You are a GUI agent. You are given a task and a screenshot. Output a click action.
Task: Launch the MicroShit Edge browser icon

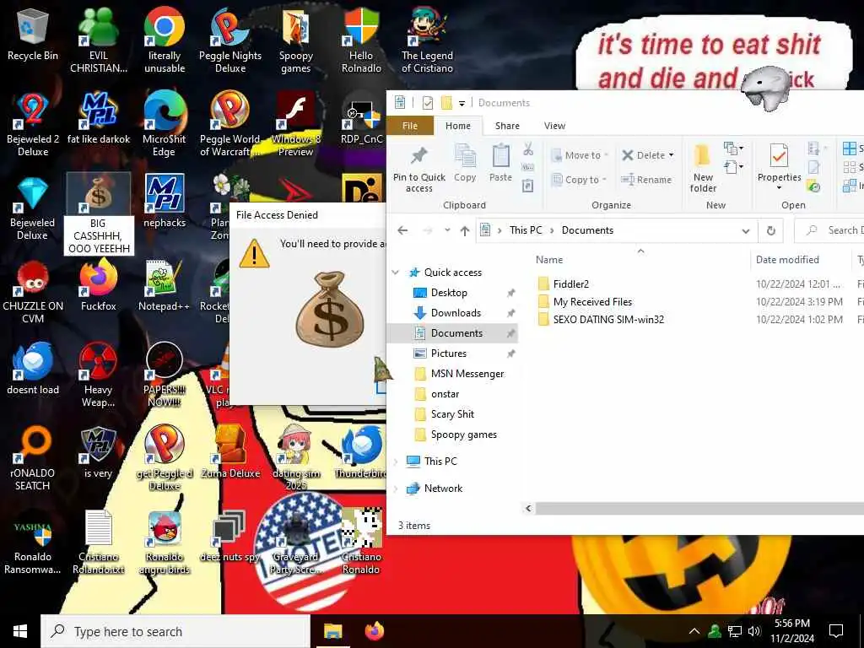pyautogui.click(x=165, y=124)
